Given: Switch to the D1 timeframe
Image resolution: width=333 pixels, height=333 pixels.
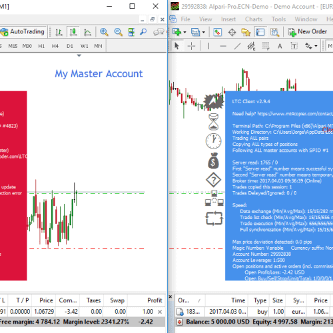Looking at the screenshot, I should [x=70, y=46].
